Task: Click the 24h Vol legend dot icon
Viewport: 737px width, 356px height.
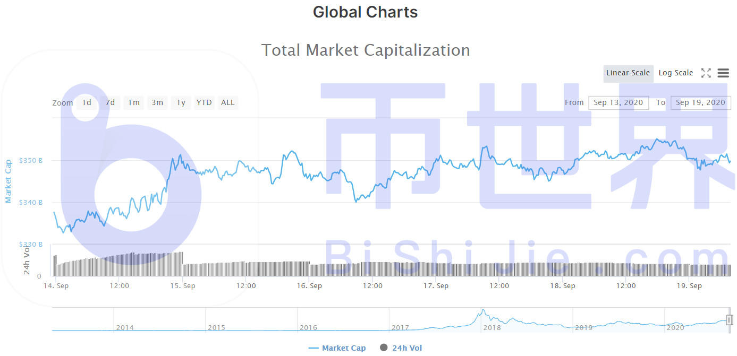Action: 384,348
